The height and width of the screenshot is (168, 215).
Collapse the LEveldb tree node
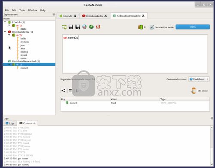pos(5,22)
